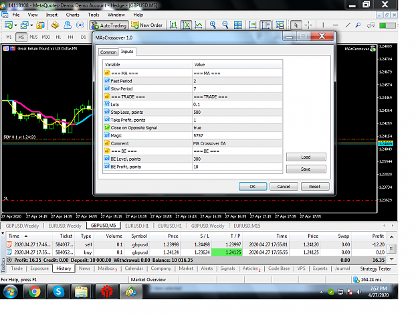The height and width of the screenshot is (314, 418).
Task: Switch to the Trade tab in Toolbox
Action: coord(17,268)
